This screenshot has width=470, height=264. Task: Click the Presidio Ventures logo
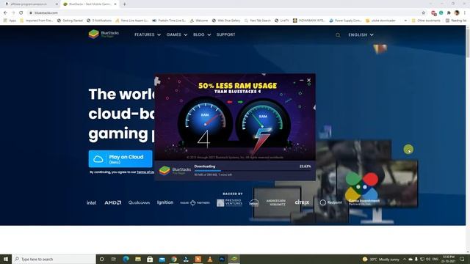click(x=230, y=202)
